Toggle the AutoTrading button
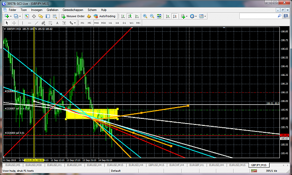This screenshot has width=292, height=175. click(x=105, y=16)
